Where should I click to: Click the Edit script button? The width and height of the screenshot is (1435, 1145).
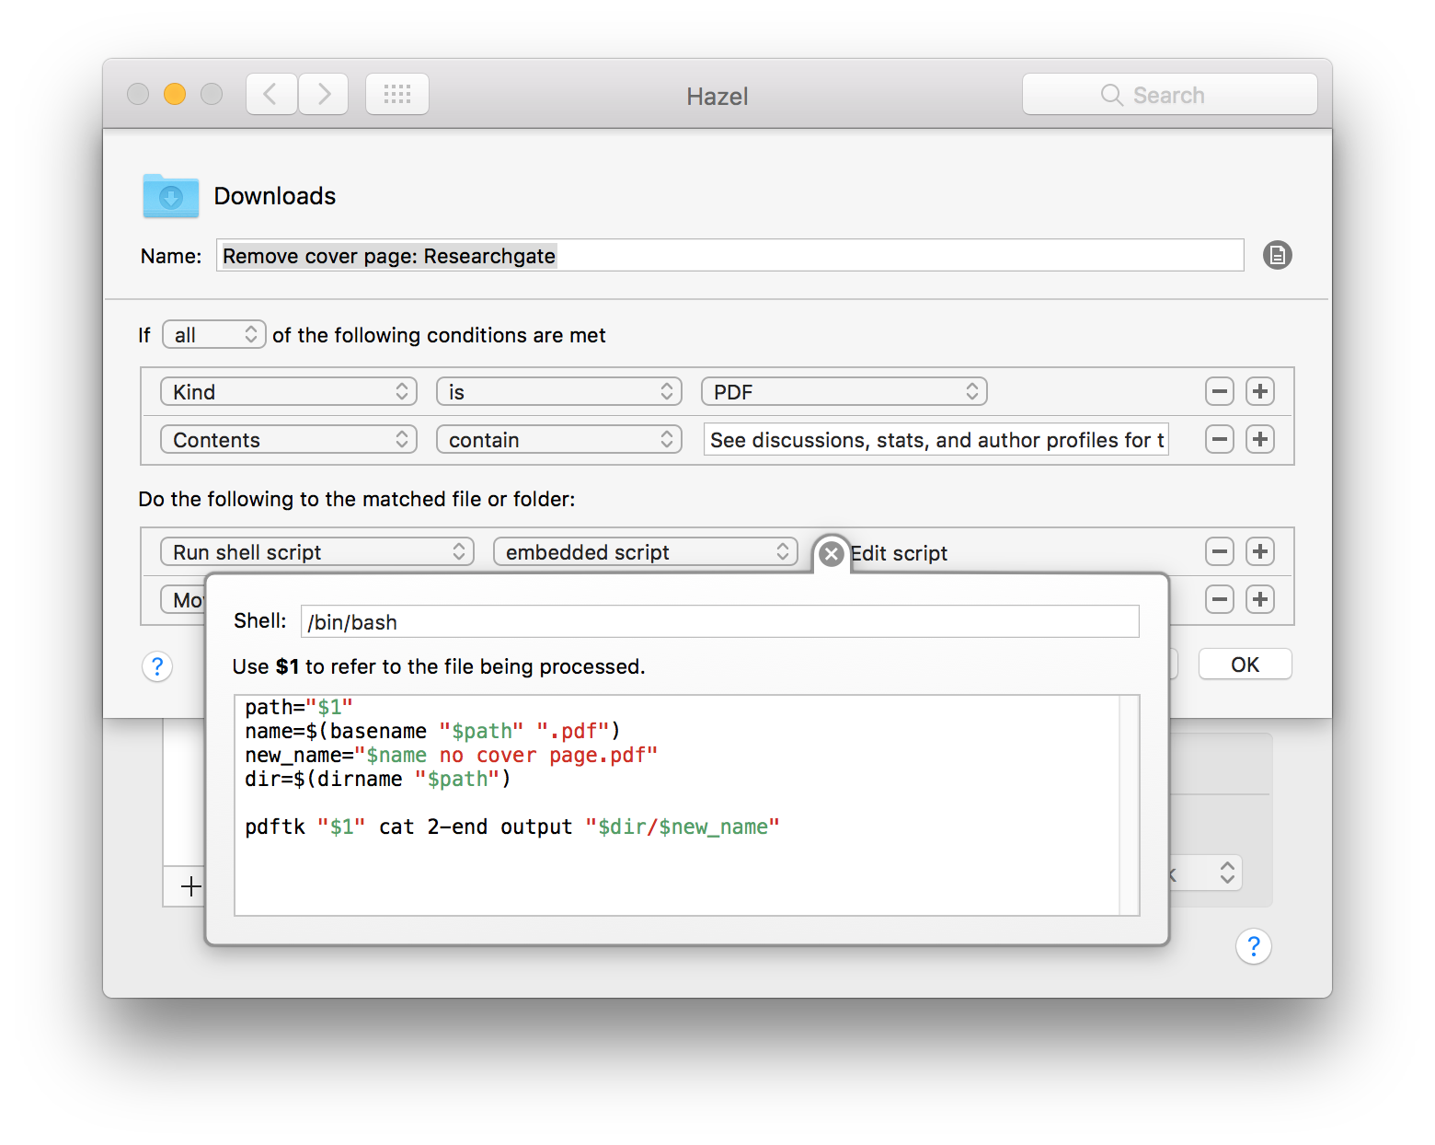[899, 553]
